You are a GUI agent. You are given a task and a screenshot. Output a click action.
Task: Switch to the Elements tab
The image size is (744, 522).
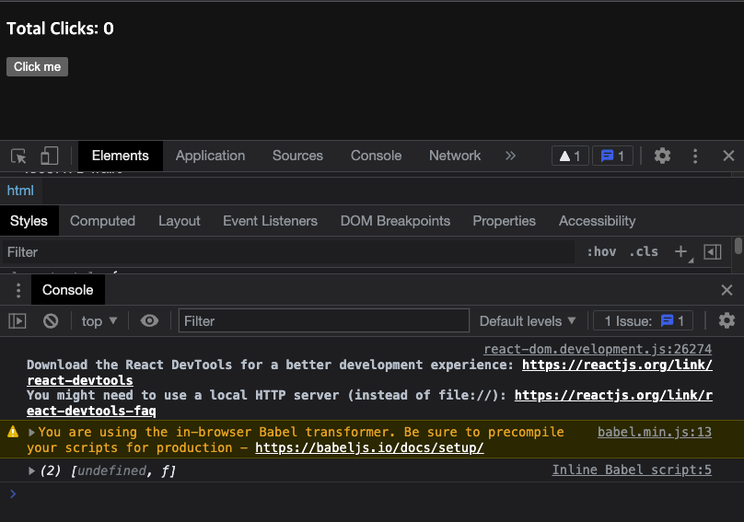pyautogui.click(x=120, y=156)
